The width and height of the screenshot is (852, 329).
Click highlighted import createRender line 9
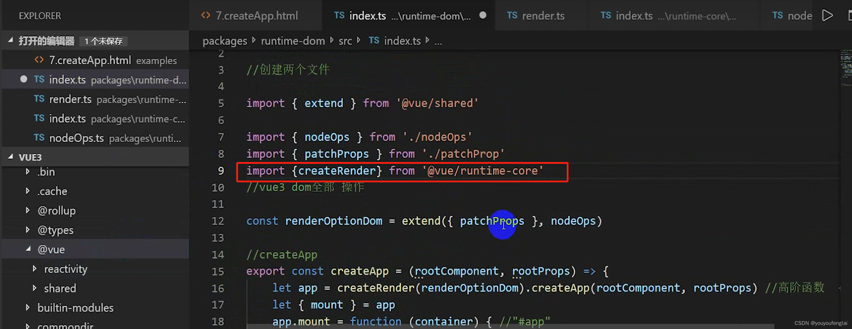(x=395, y=171)
